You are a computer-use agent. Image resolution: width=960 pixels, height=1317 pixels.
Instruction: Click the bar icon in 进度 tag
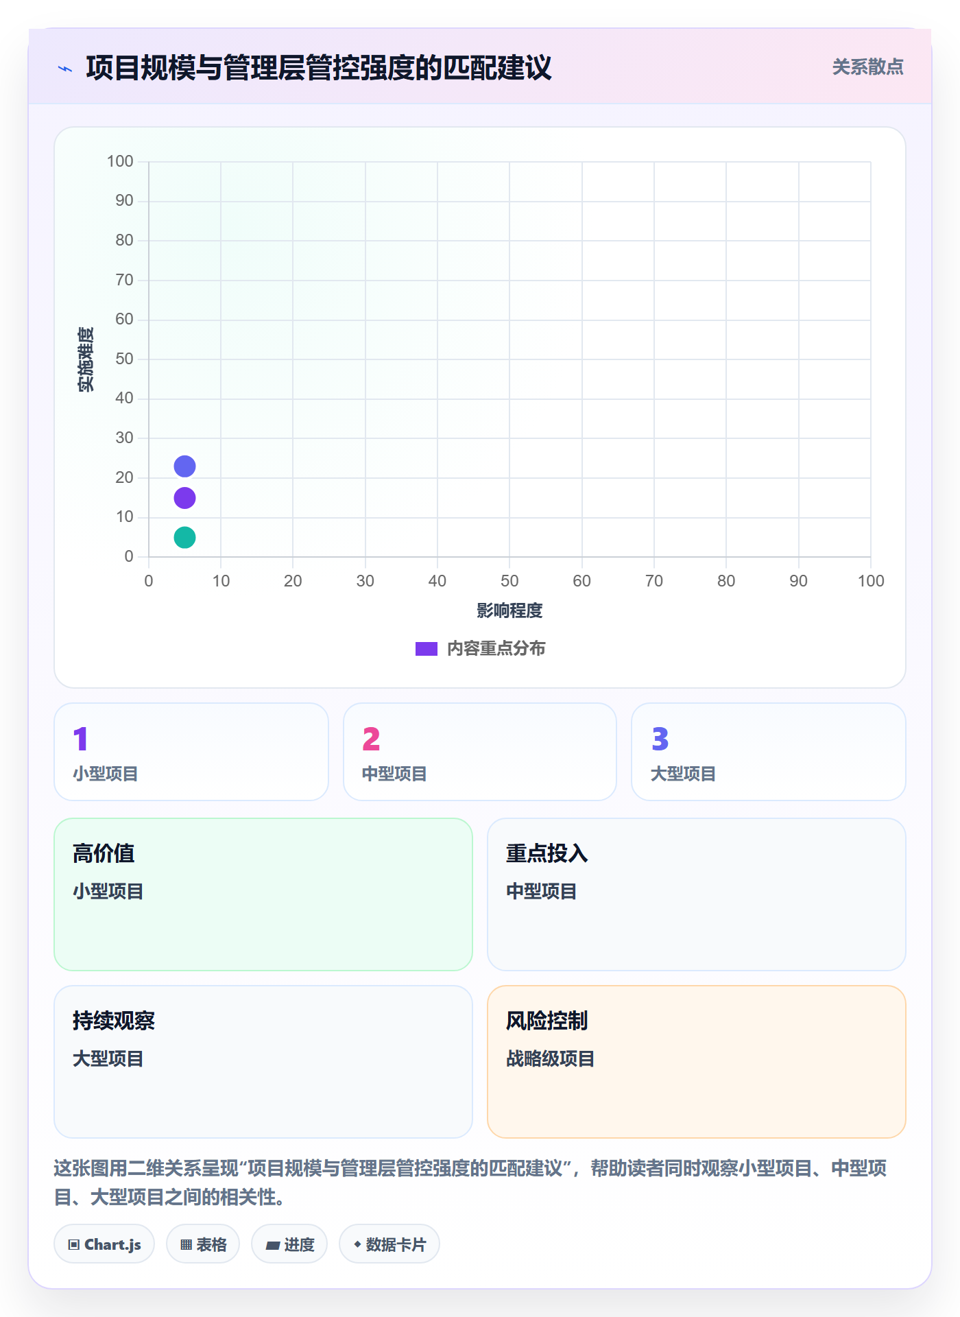pos(273,1246)
